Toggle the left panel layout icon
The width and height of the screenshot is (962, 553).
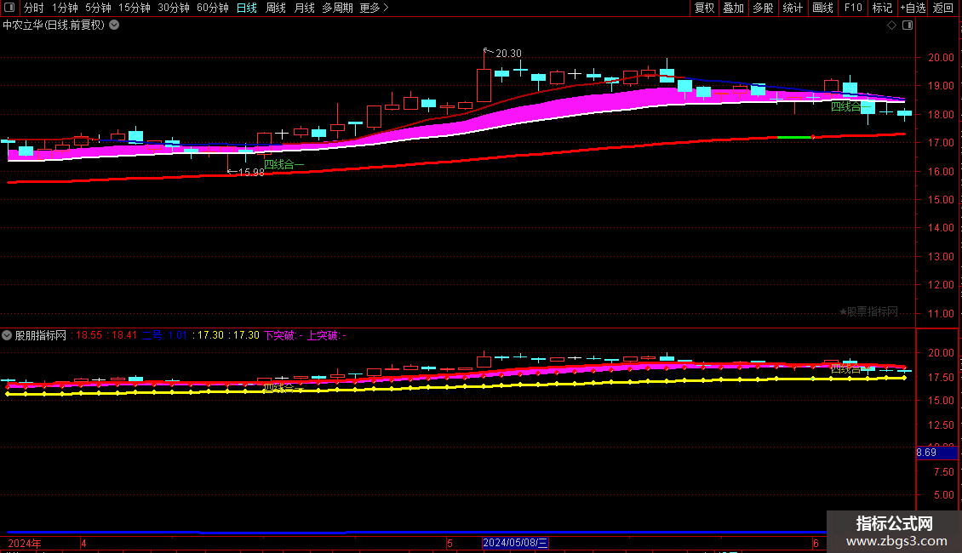(9, 8)
